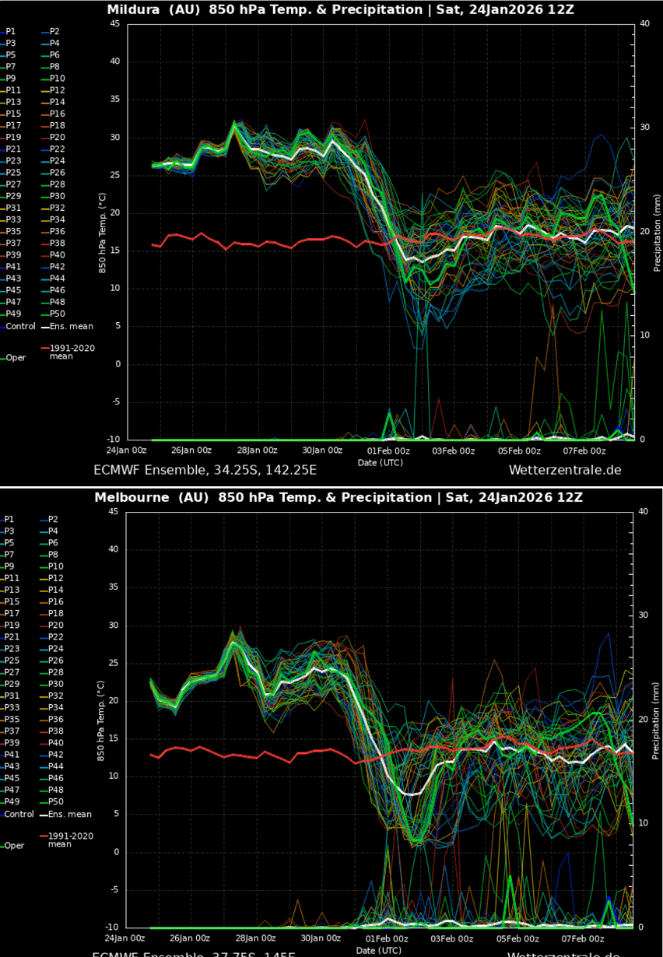Click the Wetterzentrale.de label under Mildura chart
663x957 pixels.
coord(565,470)
